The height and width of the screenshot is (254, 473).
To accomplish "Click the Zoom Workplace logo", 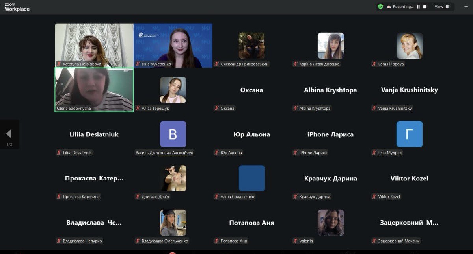I will click(17, 7).
